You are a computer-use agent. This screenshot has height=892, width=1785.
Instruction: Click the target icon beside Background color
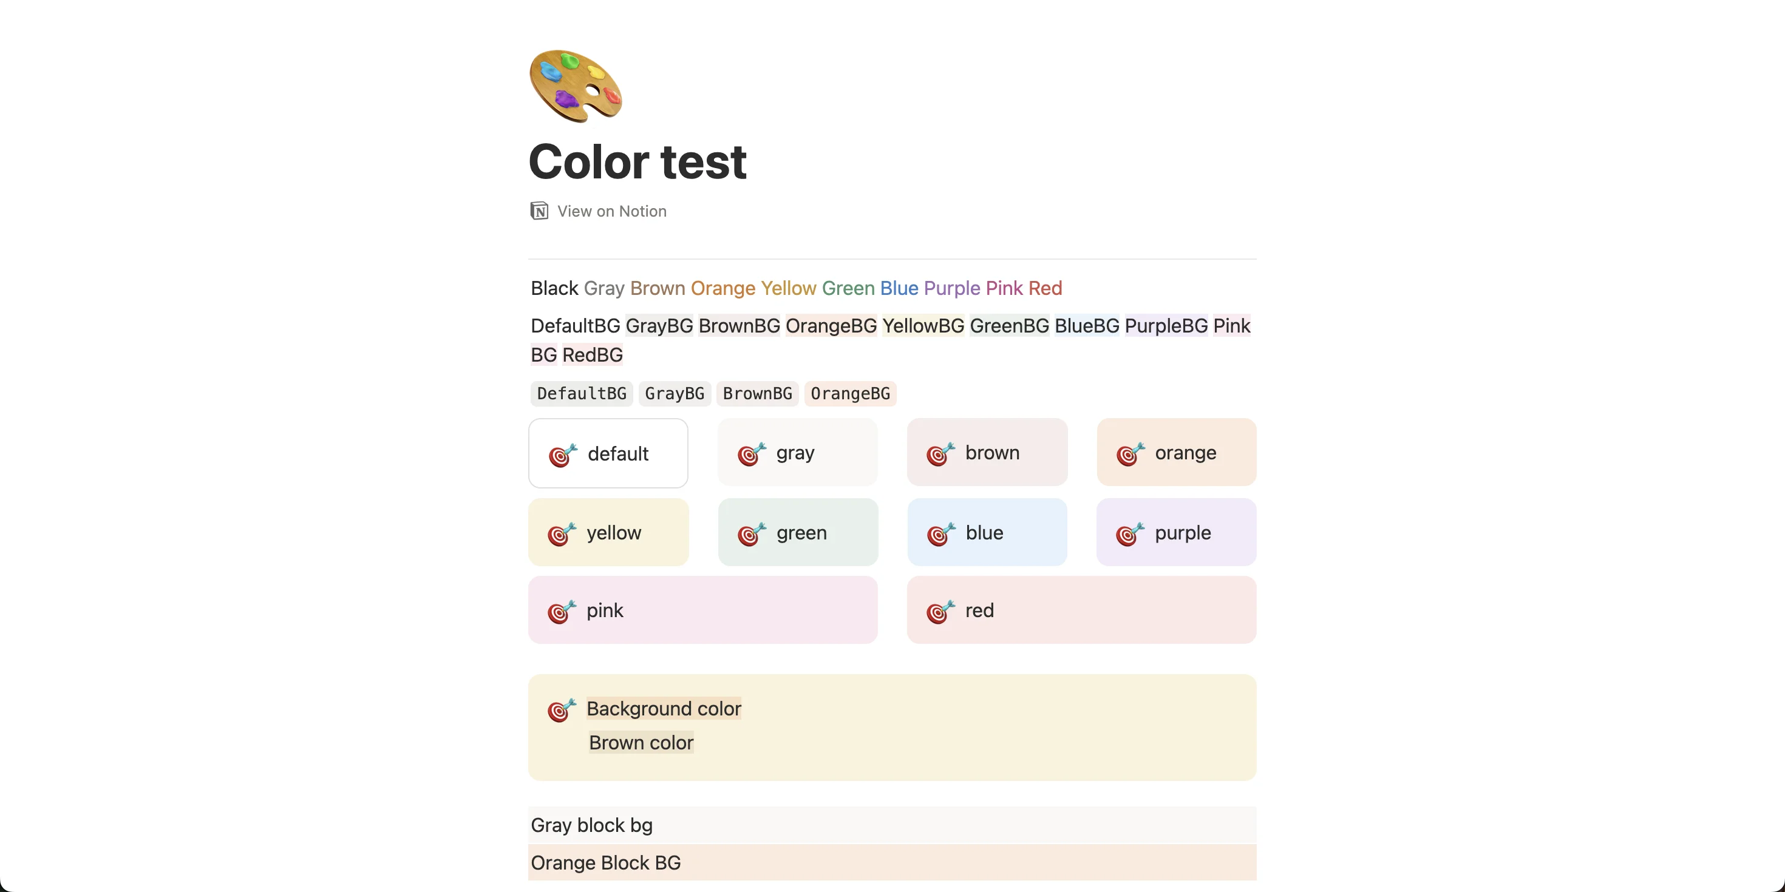[560, 710]
